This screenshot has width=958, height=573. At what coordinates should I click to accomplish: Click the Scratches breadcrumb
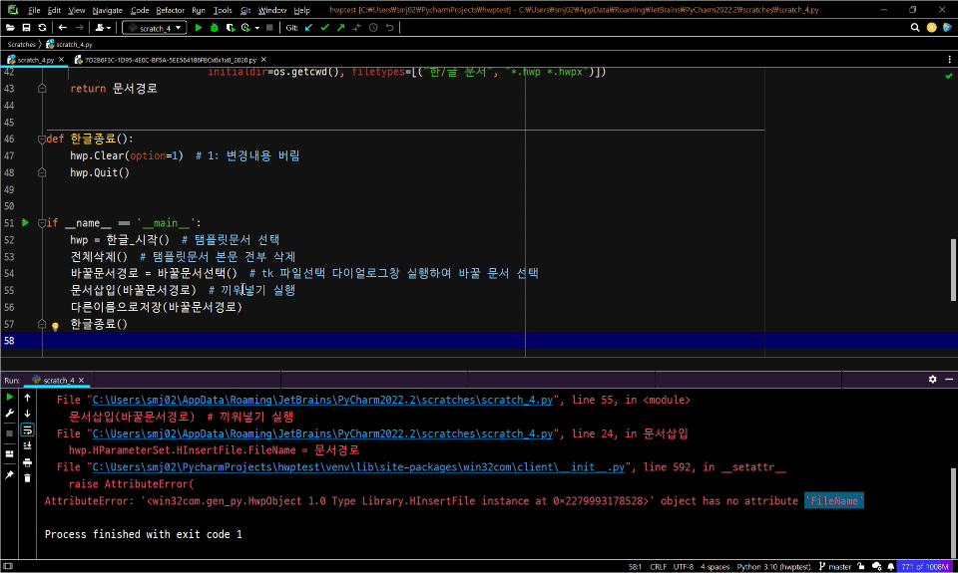21,44
